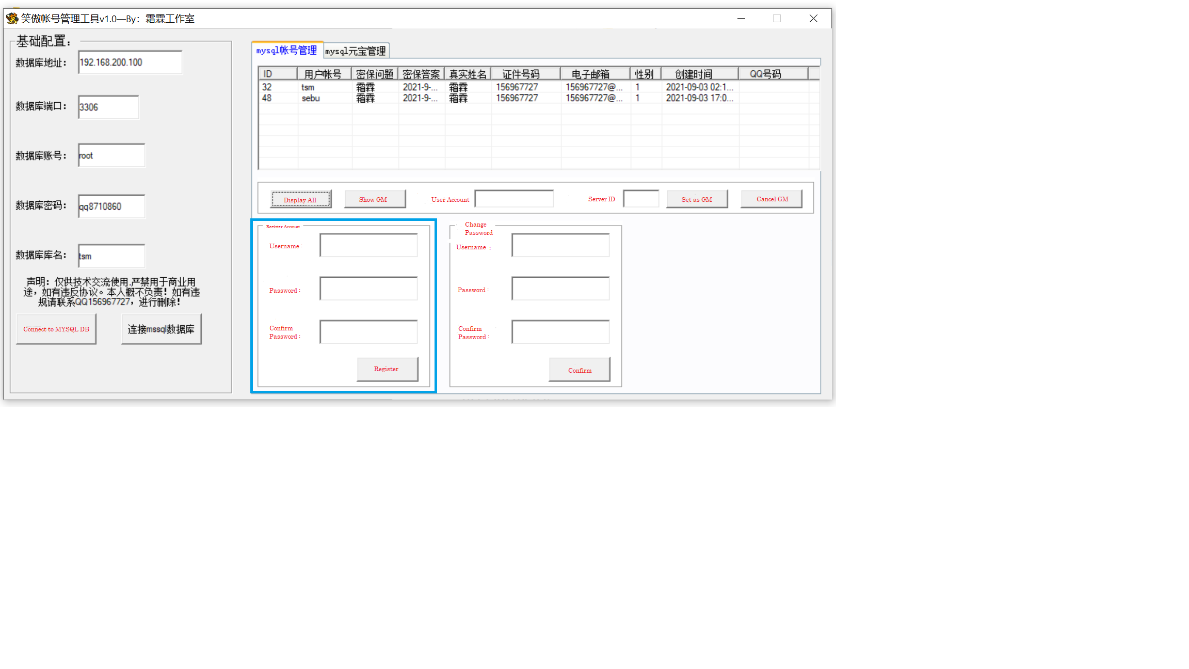Focus the database port field 3306
The image size is (1189, 669).
pyautogui.click(x=108, y=107)
